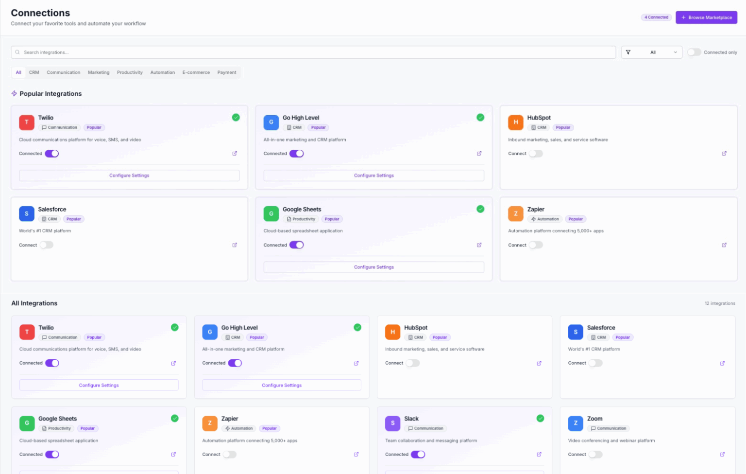Turn on the Zoom Connect toggle
This screenshot has height=474, width=746.
pos(595,455)
